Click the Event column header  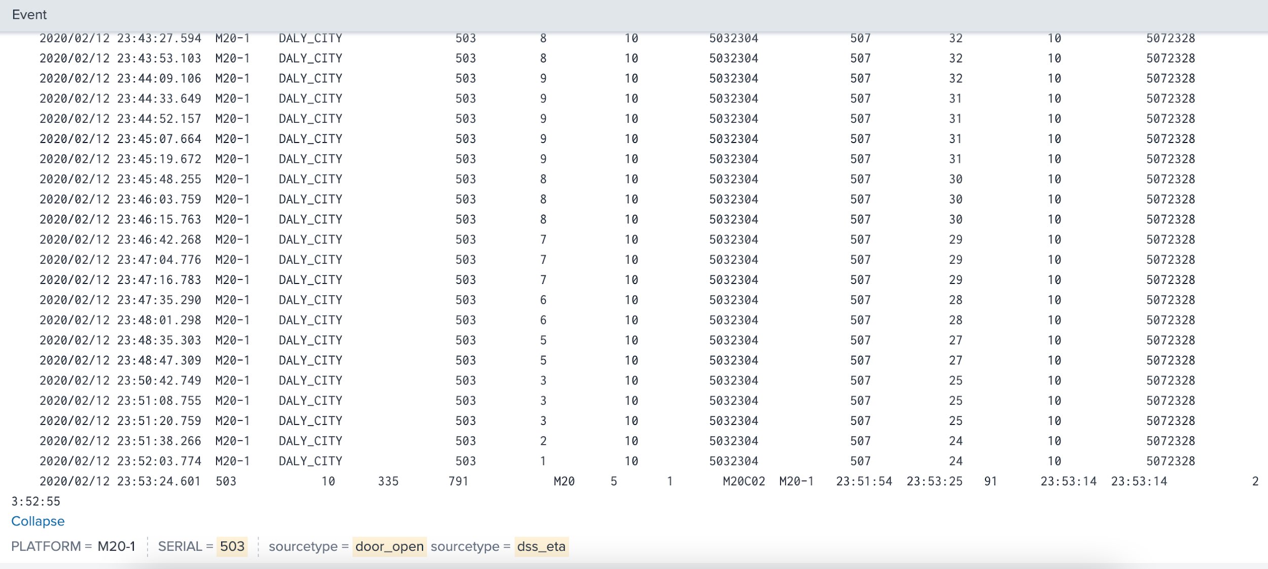pyautogui.click(x=29, y=14)
